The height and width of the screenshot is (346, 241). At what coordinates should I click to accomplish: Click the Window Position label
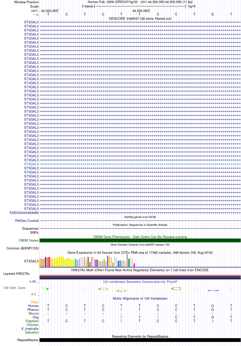coord(26,2)
